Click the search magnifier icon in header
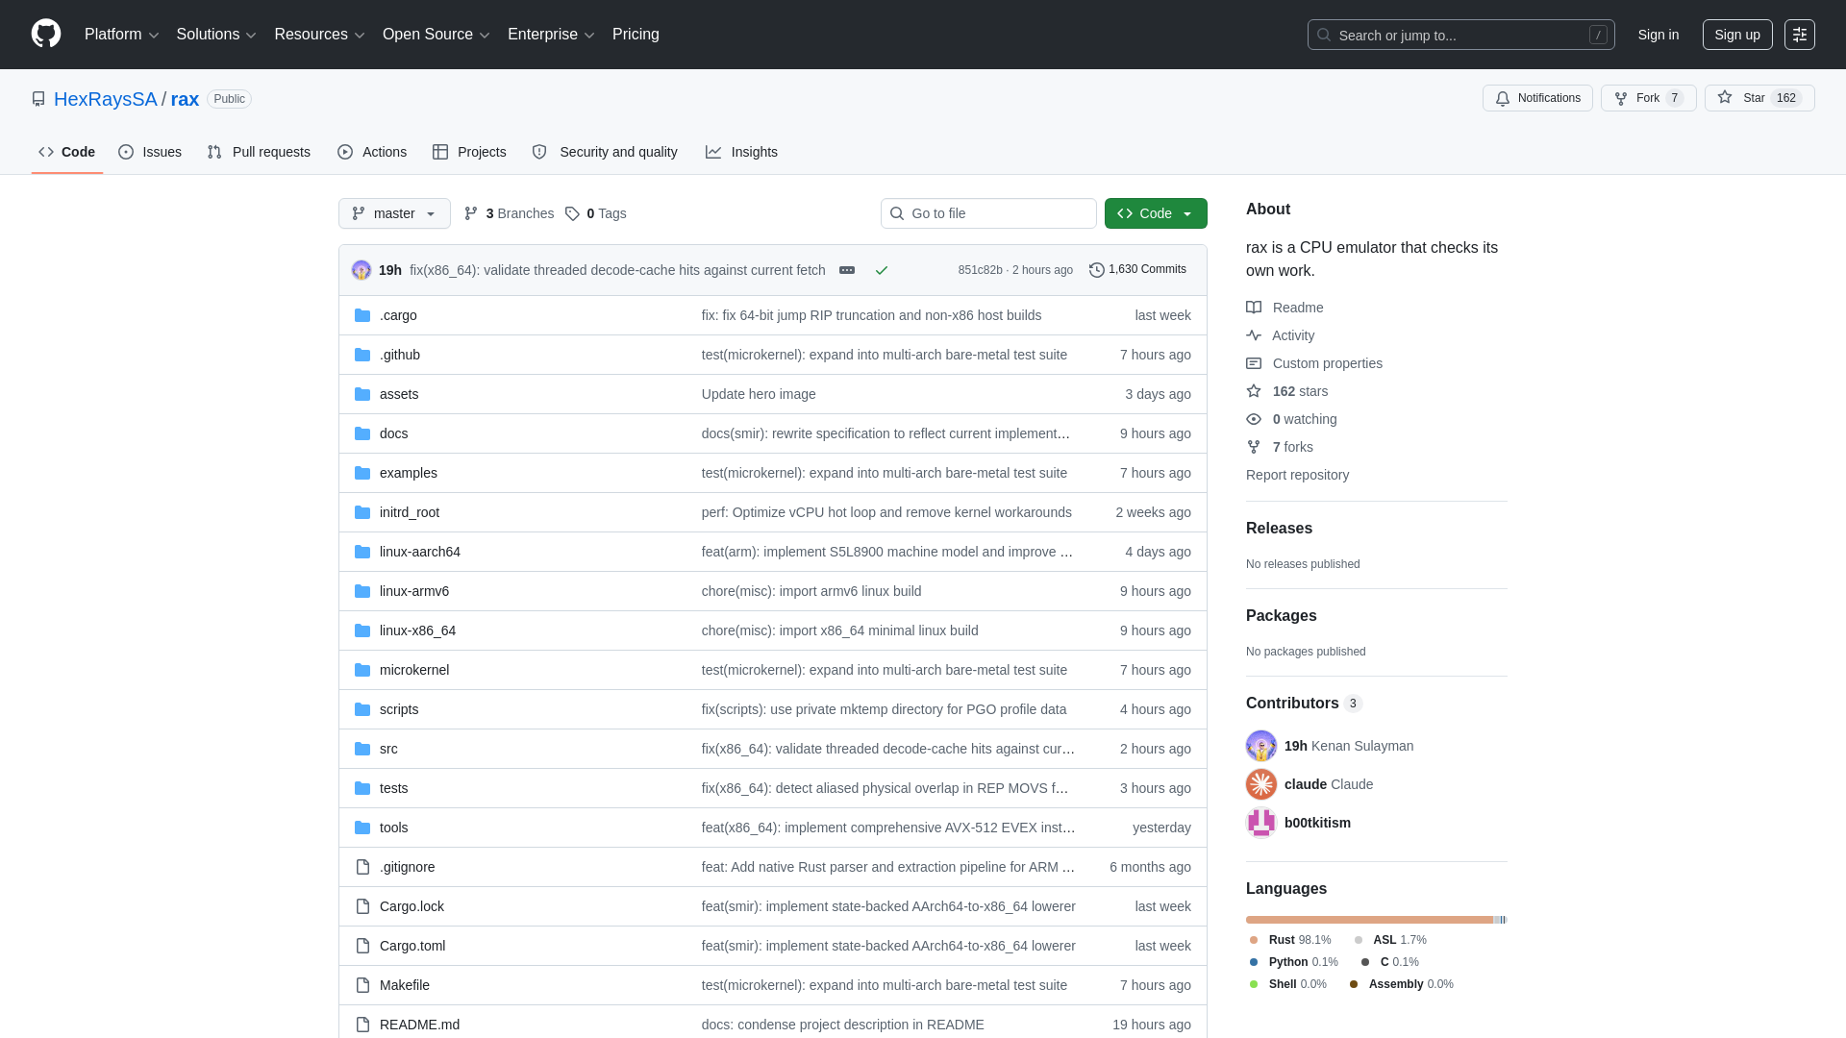The height and width of the screenshot is (1038, 1846). 1324,35
